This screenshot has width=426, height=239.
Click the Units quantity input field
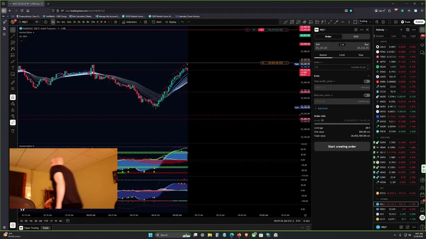point(342,67)
